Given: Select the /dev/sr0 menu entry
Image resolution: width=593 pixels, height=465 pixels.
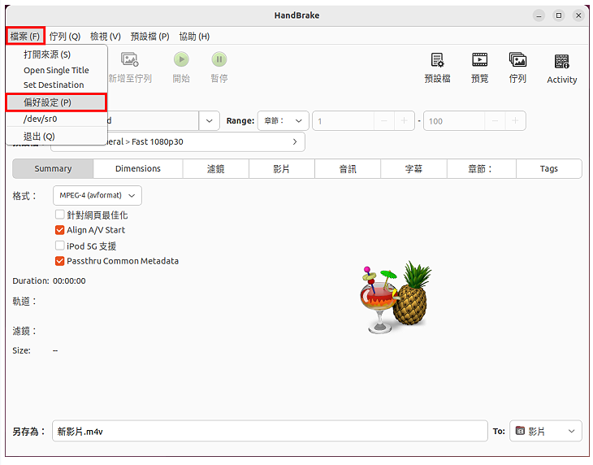Looking at the screenshot, I should pos(57,120).
